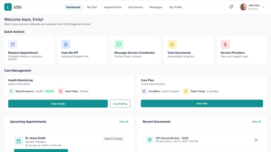Select the Message Service Coordinator card title

(135, 53)
